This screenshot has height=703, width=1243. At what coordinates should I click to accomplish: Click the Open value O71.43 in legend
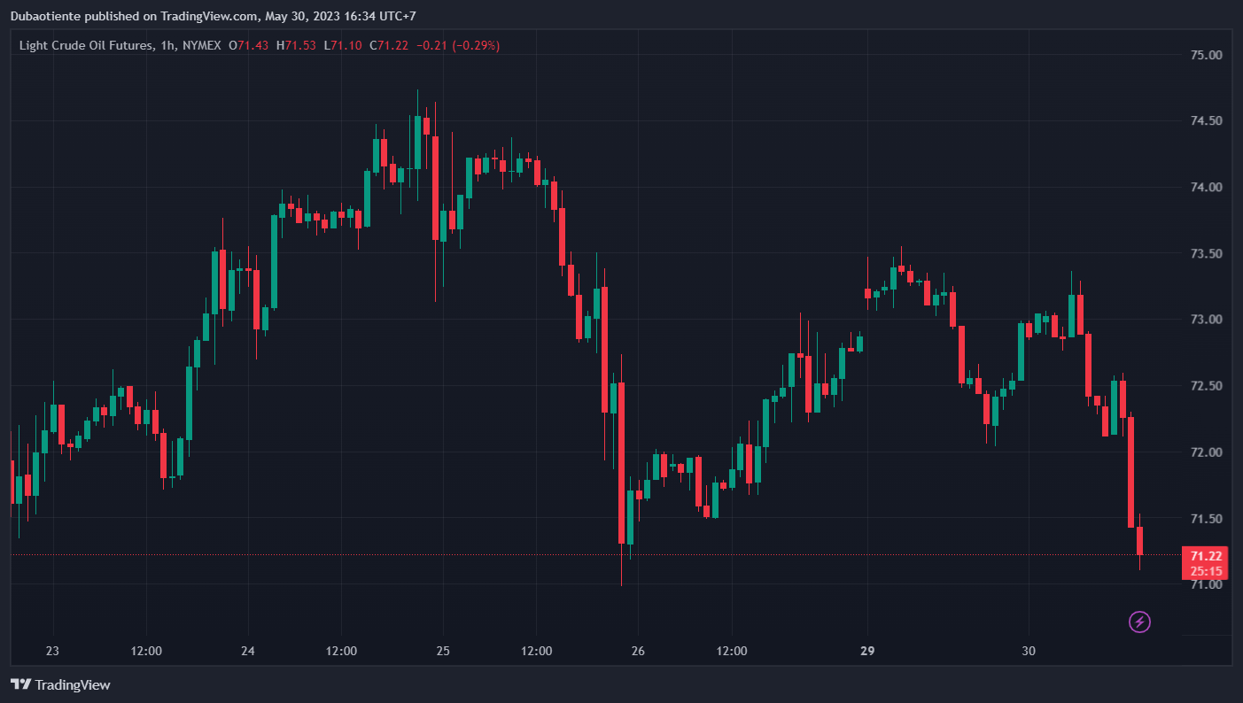click(248, 45)
